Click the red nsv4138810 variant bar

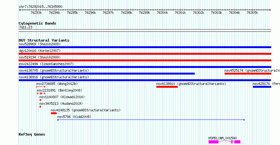click(167, 87)
